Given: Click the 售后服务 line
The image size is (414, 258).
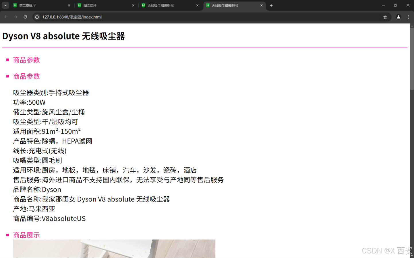Looking at the screenshot, I should (x=118, y=180).
